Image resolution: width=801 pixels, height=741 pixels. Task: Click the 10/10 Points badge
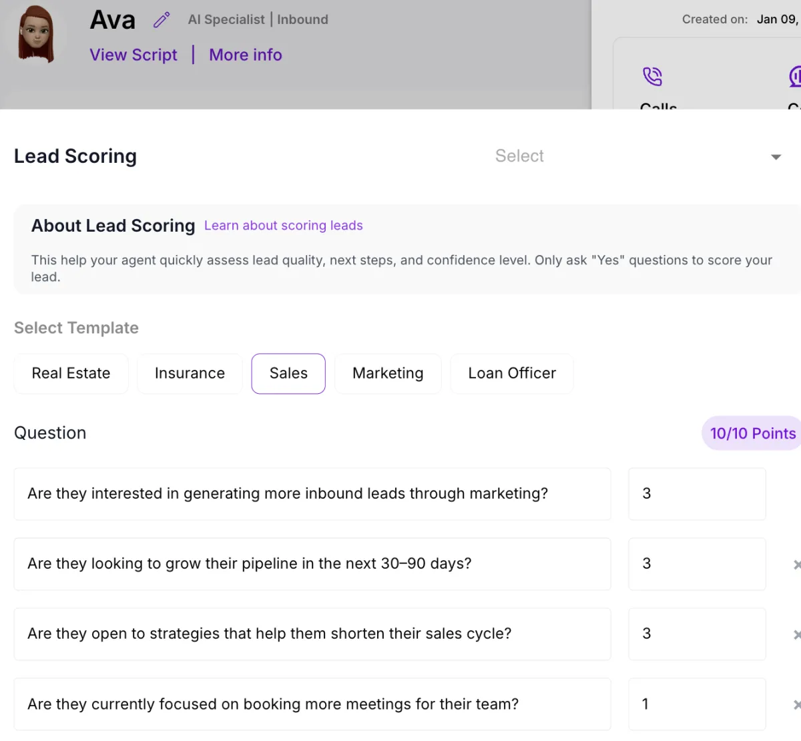(x=751, y=433)
